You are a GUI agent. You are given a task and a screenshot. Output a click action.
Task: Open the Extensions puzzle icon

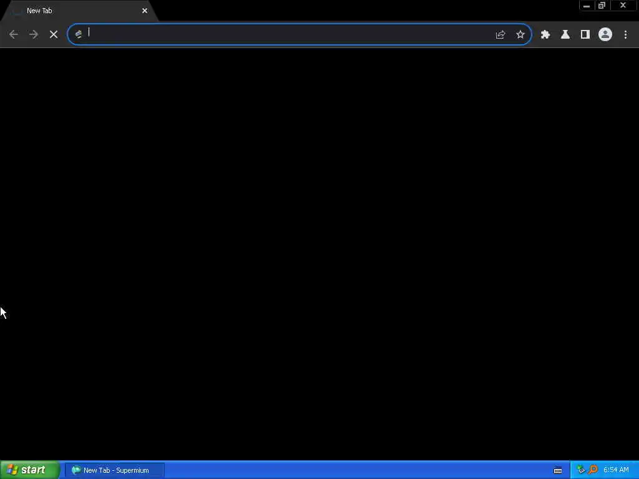click(545, 35)
